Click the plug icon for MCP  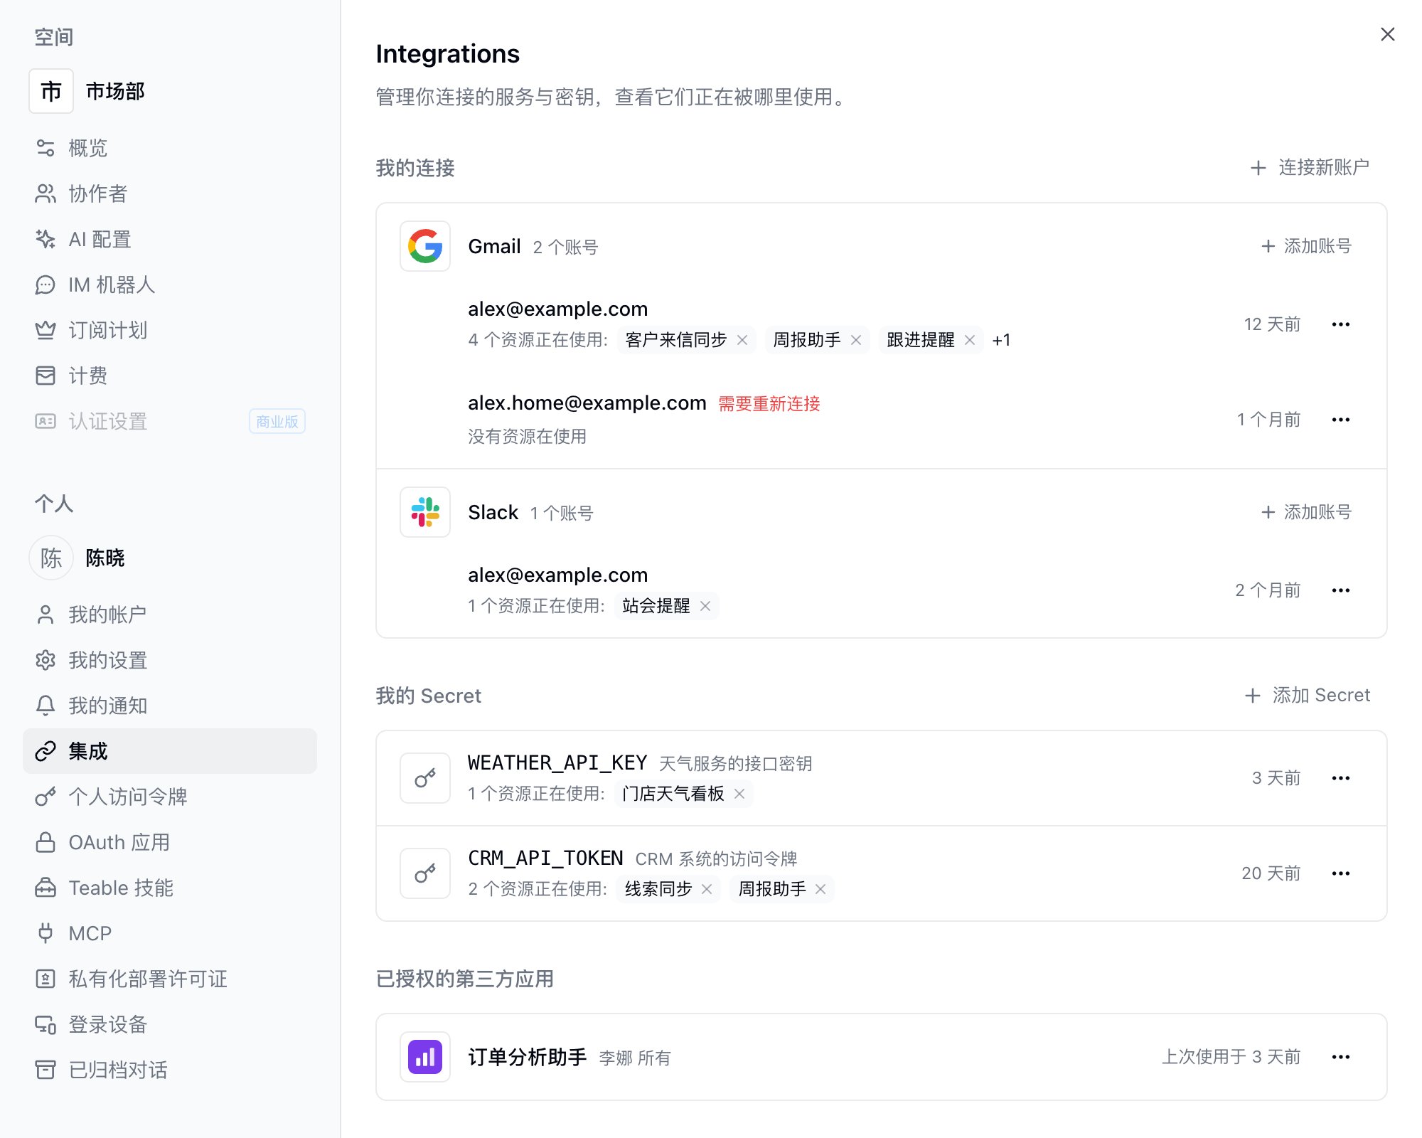click(x=46, y=933)
